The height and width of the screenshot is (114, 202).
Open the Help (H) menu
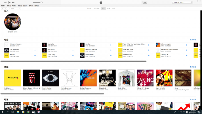click(36, 6)
